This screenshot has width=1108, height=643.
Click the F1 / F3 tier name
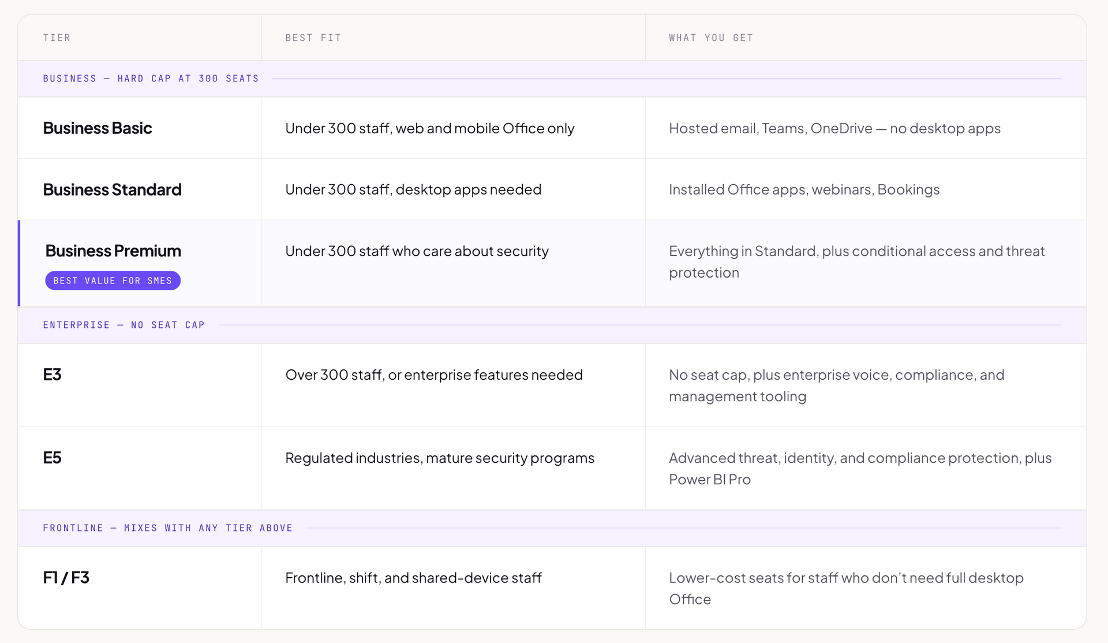66,578
